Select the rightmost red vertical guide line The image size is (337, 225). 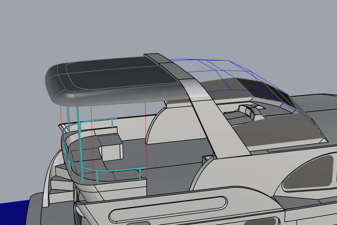[x=146, y=140]
